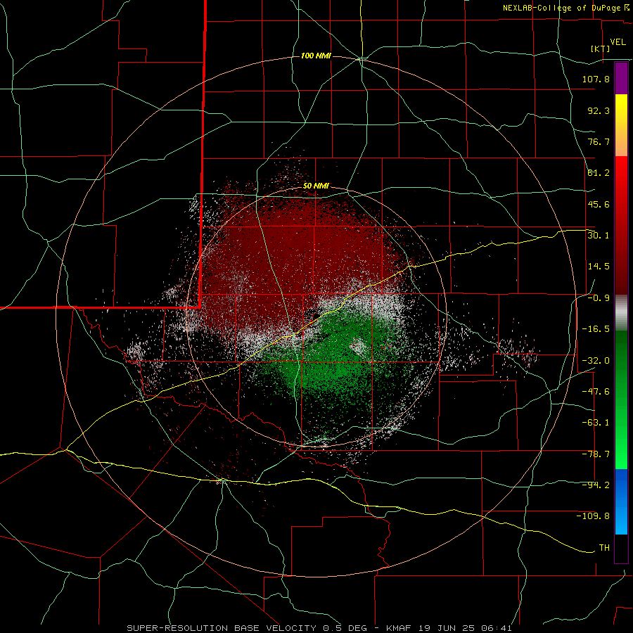Click the 100 NMI range ring label
Image resolution: width=633 pixels, height=633 pixels.
click(x=316, y=56)
